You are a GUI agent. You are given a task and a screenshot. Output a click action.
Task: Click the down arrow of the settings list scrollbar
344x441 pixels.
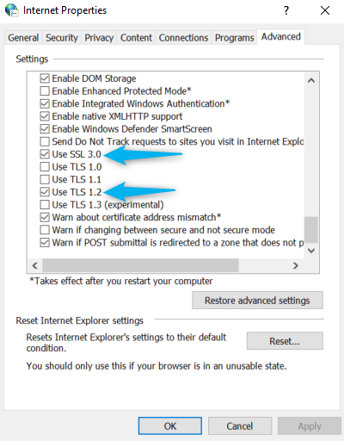(x=311, y=251)
